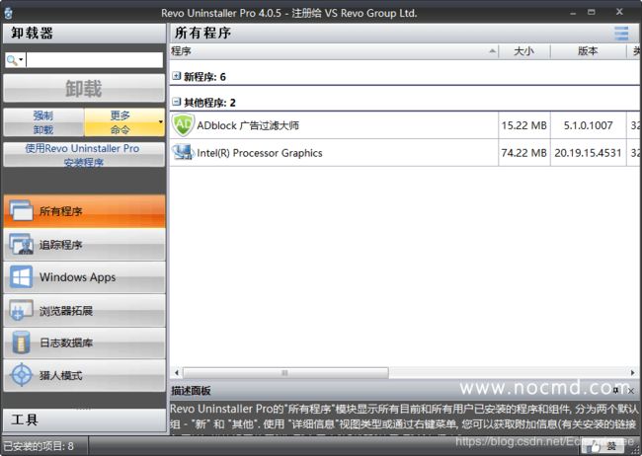Click the logs database cylinder icon
The height and width of the screenshot is (456, 642).
coord(21,342)
